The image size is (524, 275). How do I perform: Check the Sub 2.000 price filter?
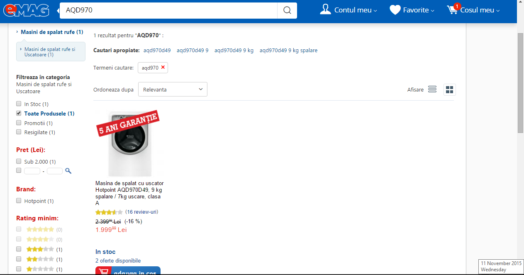tap(19, 161)
